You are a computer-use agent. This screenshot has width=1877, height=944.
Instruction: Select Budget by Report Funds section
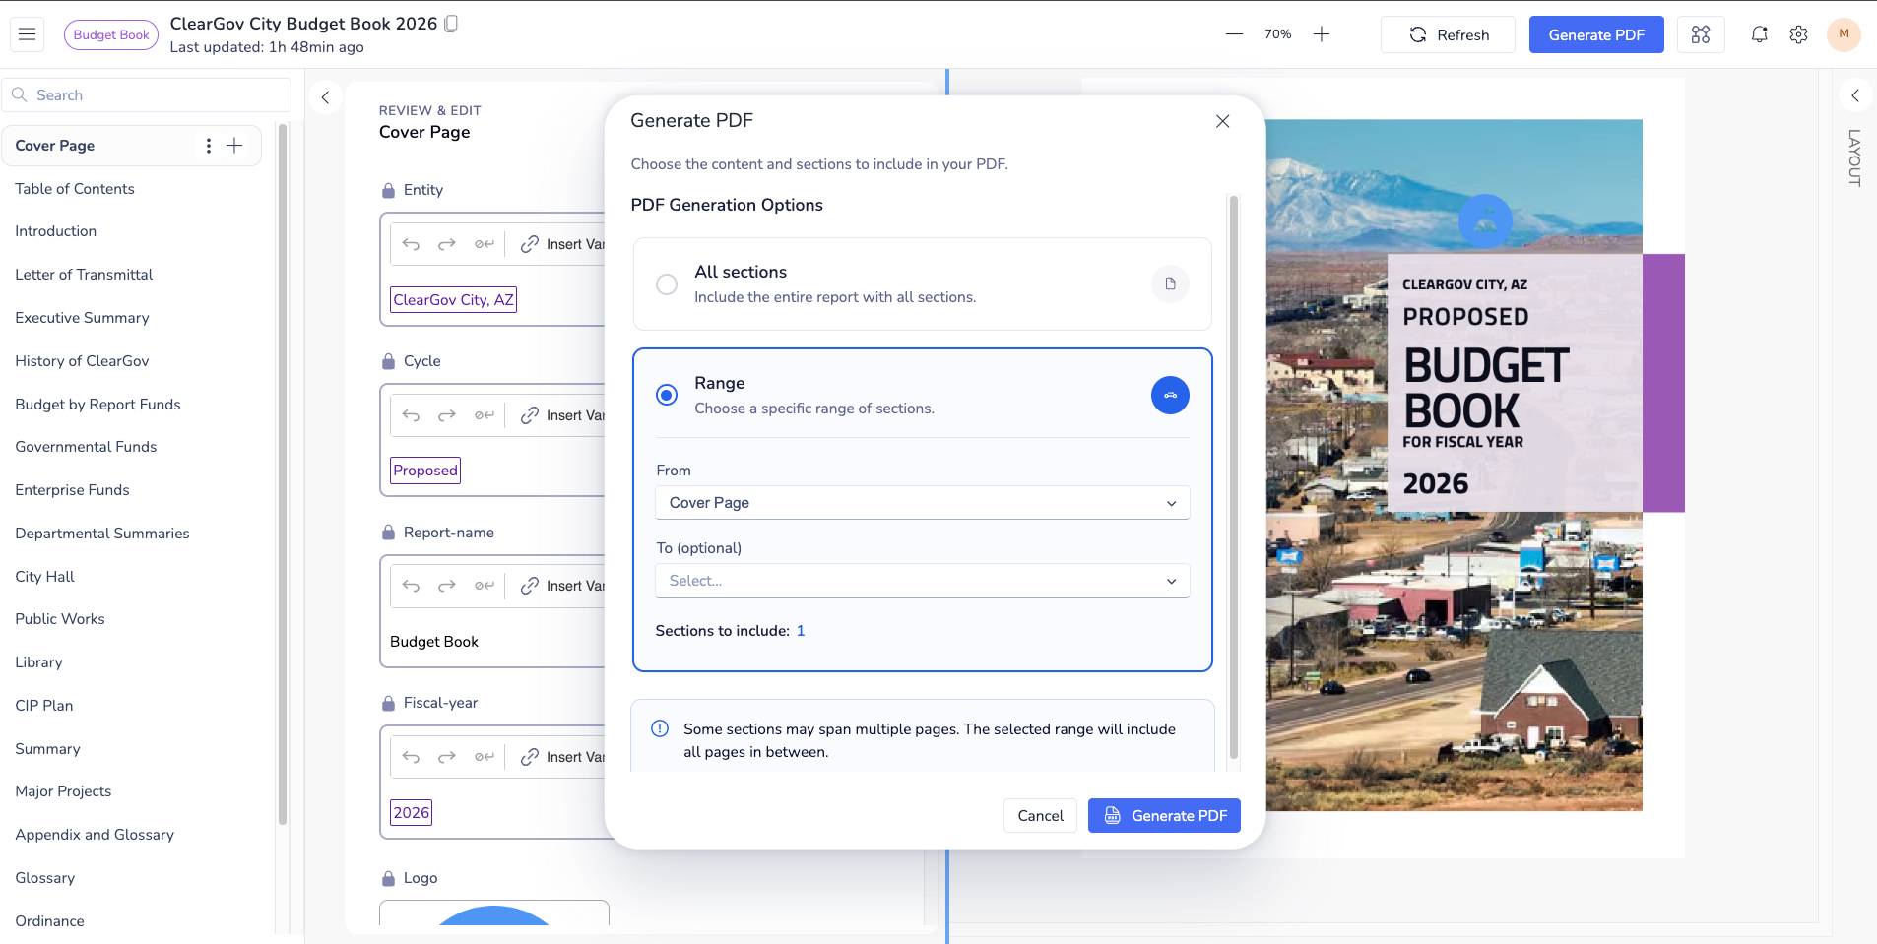coord(97,405)
